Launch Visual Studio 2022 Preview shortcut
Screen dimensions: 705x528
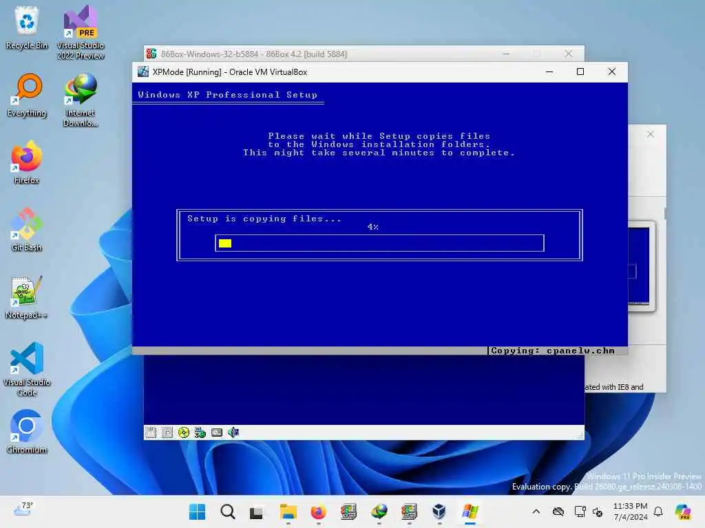(x=81, y=32)
